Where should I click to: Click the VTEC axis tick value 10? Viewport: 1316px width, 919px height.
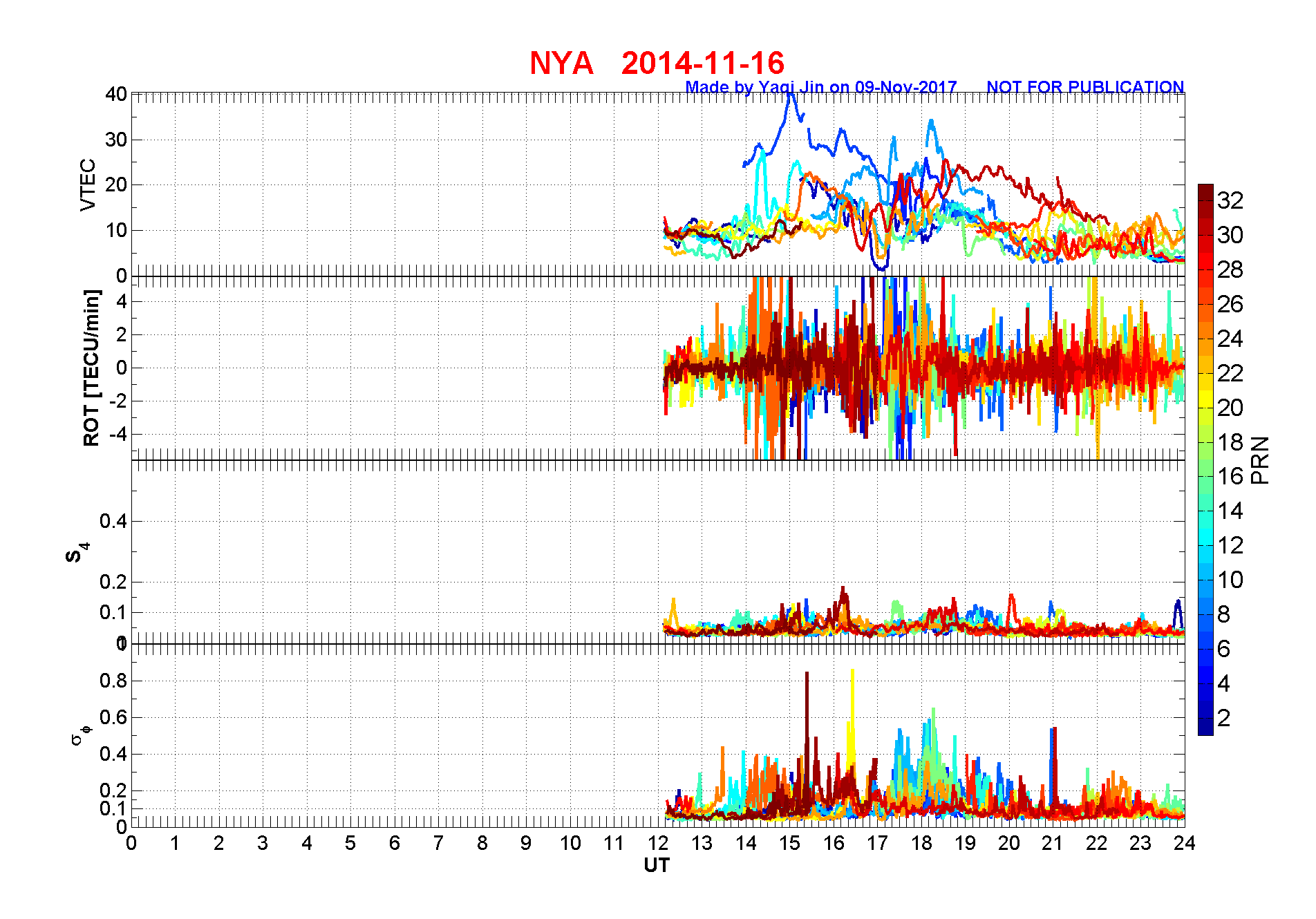click(x=116, y=230)
